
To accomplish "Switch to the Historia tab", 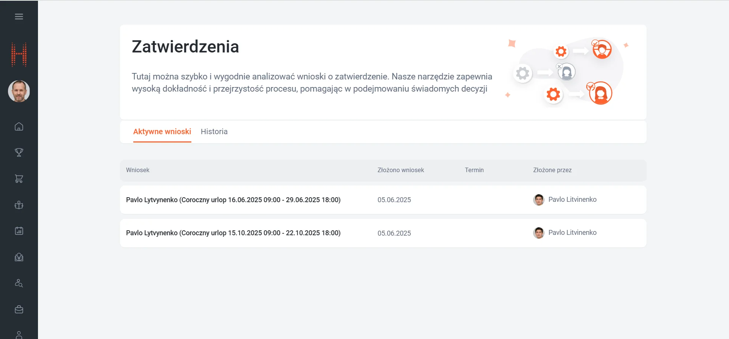I will (x=214, y=131).
